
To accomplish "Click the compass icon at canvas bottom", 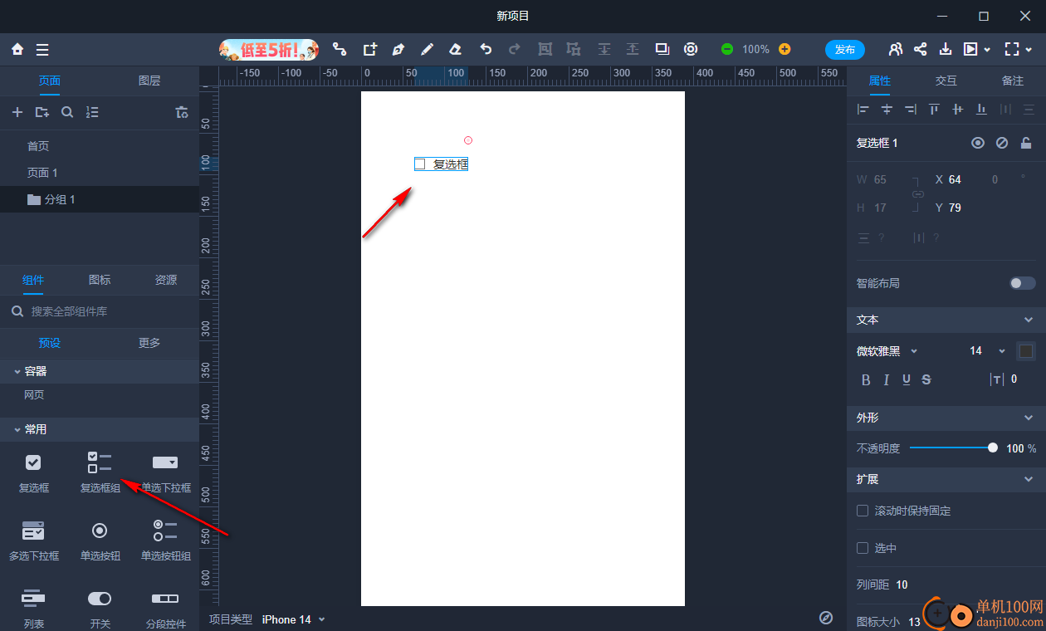I will (x=826, y=617).
